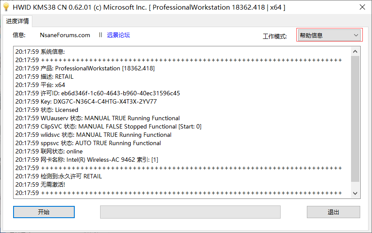Click the 无需激活! line
This screenshot has width=372, height=233.
click(x=40, y=184)
